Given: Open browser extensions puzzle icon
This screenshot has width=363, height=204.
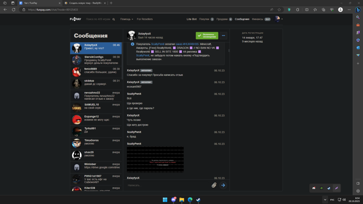Looking at the screenshot, I should click(298, 10).
